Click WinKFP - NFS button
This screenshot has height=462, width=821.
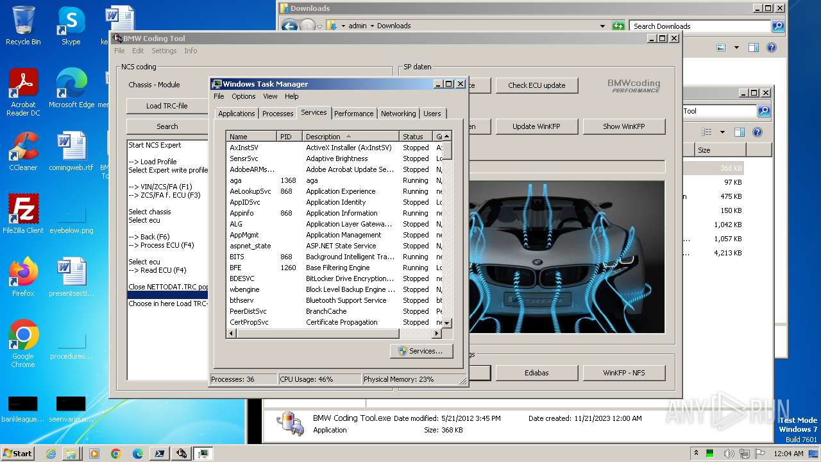[623, 373]
